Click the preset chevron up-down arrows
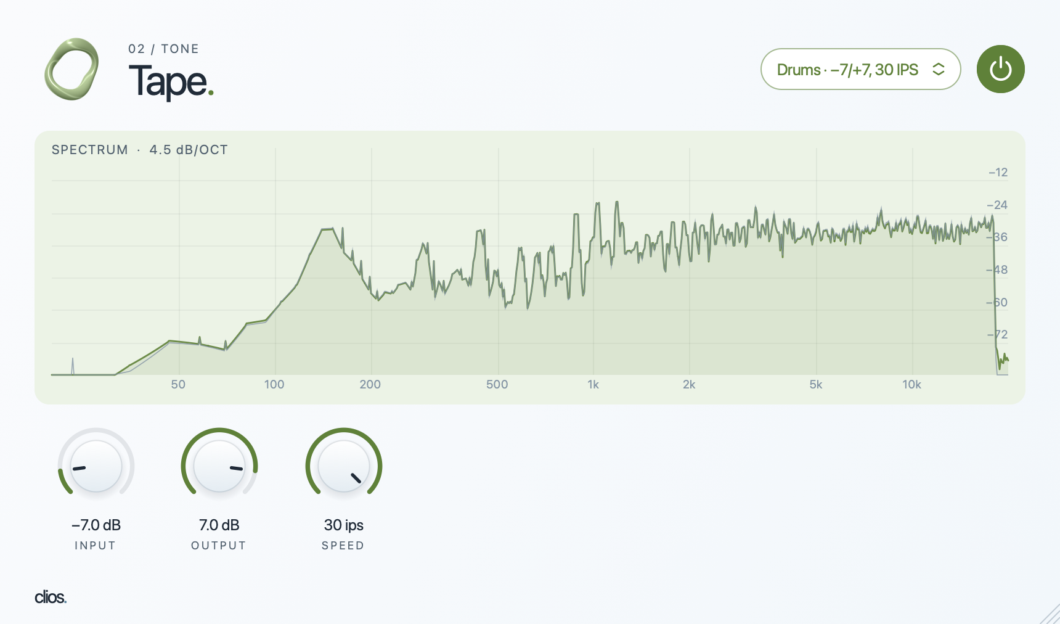The height and width of the screenshot is (624, 1060). [x=939, y=69]
